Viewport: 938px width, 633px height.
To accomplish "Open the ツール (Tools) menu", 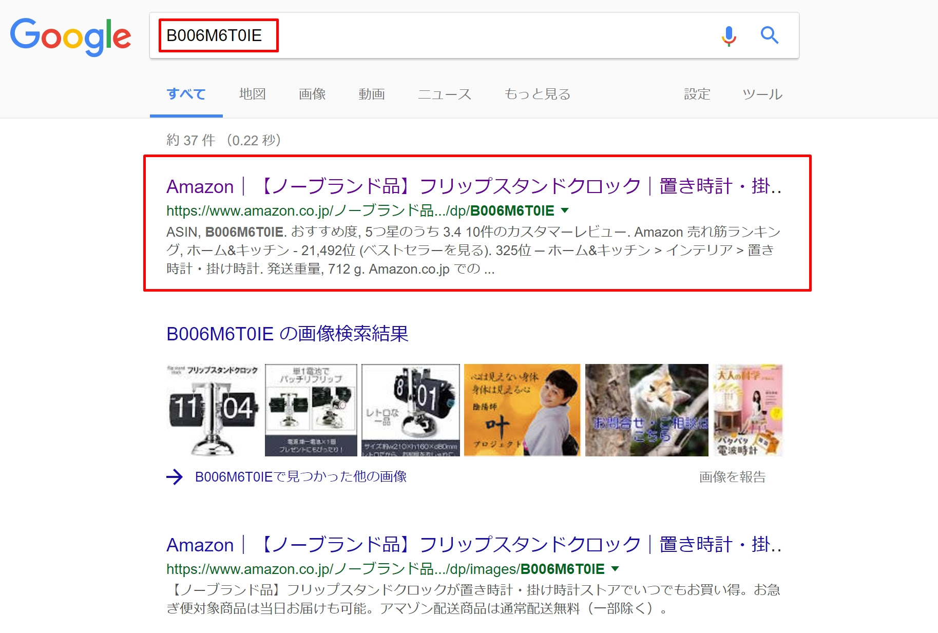I will point(762,94).
